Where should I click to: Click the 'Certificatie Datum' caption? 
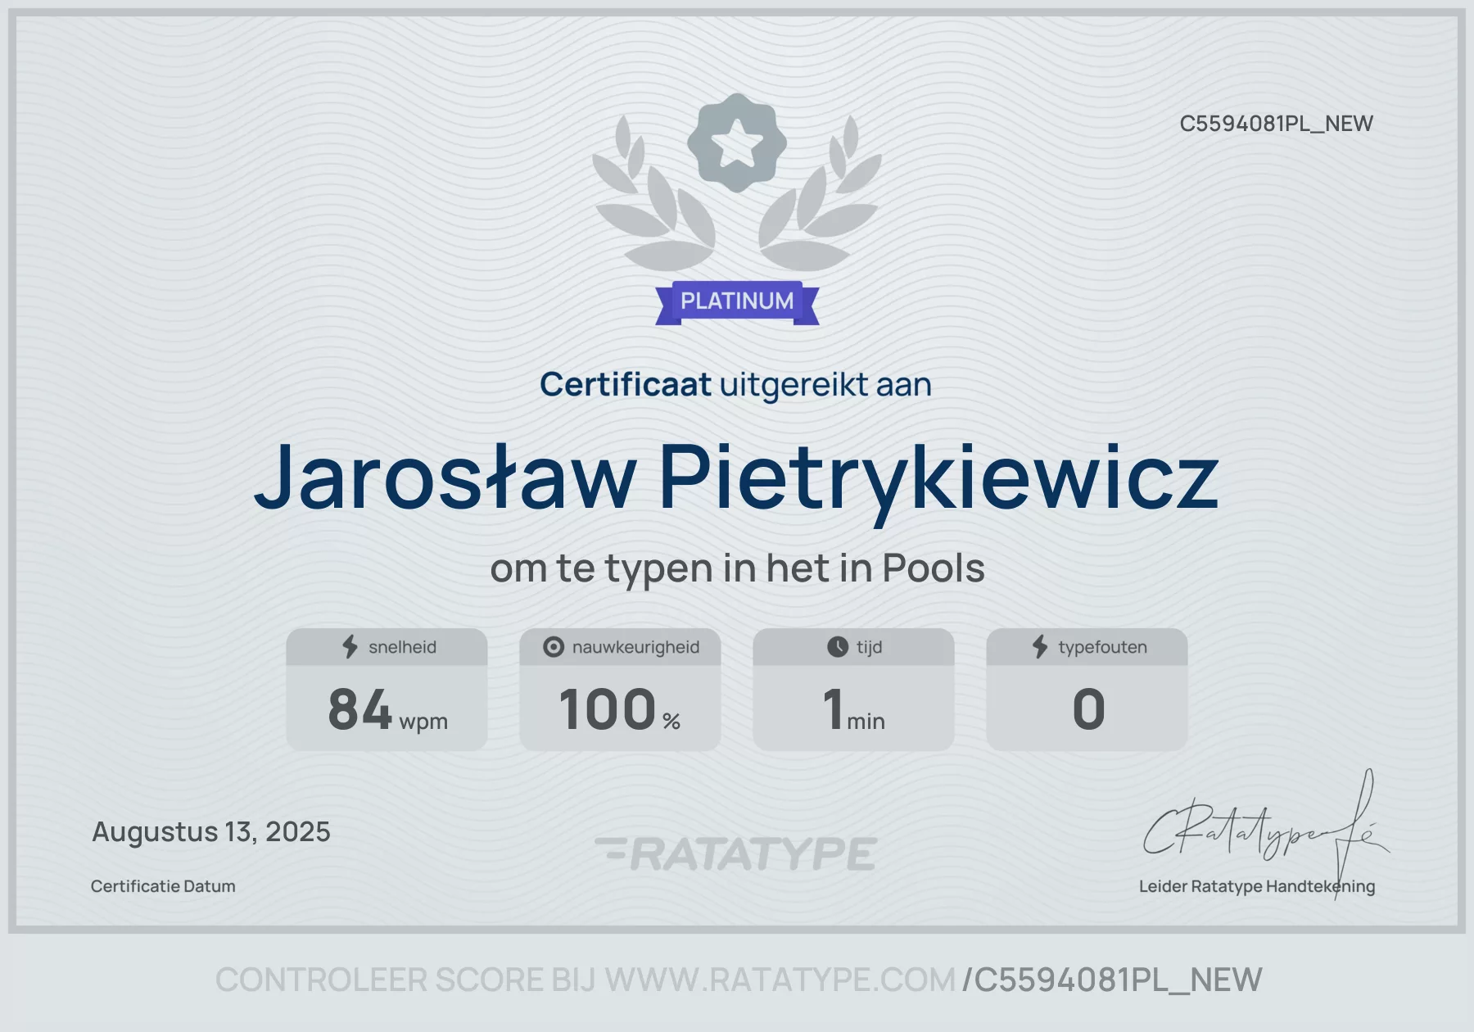[x=163, y=886]
